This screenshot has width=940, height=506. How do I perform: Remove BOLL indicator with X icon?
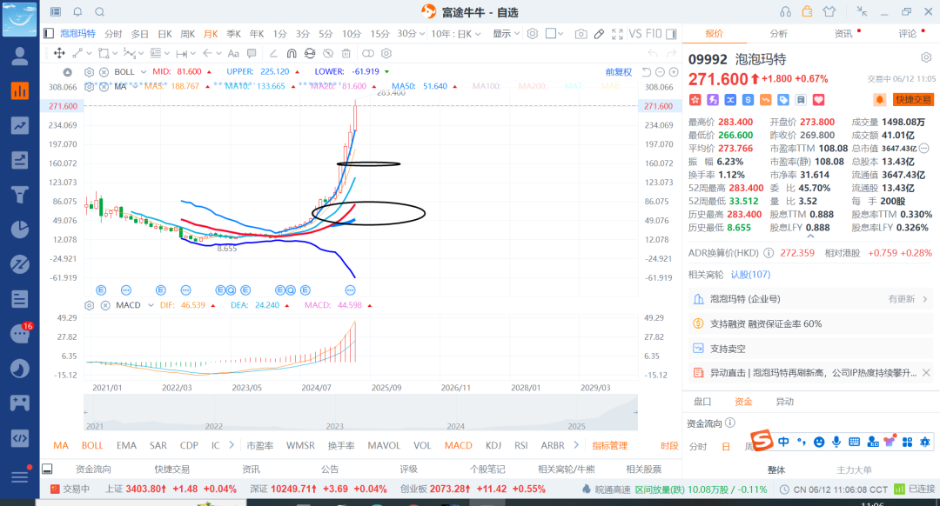pos(104,72)
